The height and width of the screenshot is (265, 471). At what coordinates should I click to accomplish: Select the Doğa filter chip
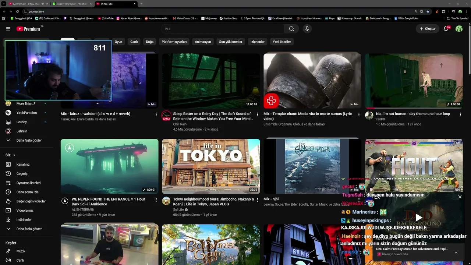coord(150,42)
